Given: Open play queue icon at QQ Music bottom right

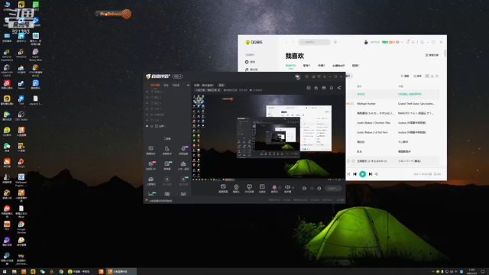Looking at the screenshot, I should (437, 174).
